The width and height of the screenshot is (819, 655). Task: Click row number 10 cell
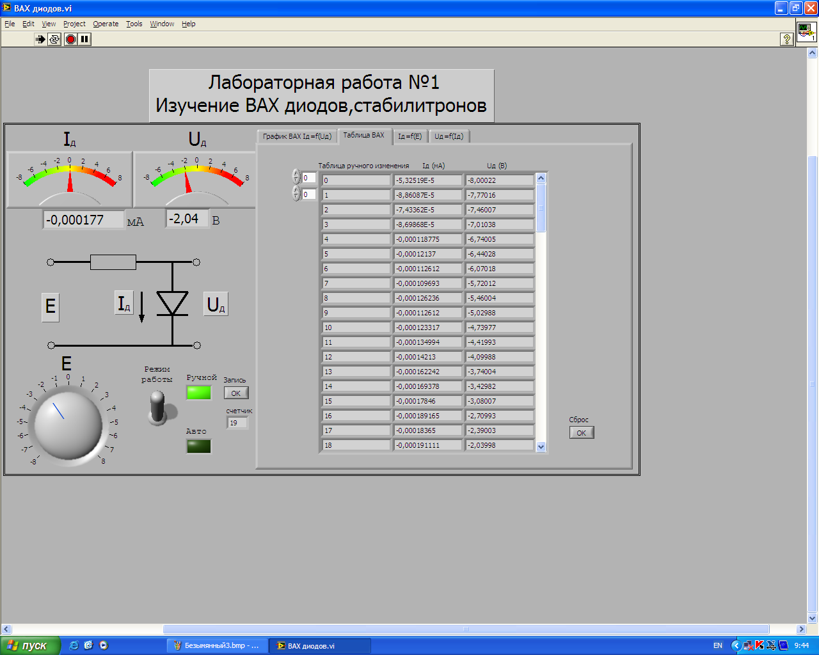356,327
